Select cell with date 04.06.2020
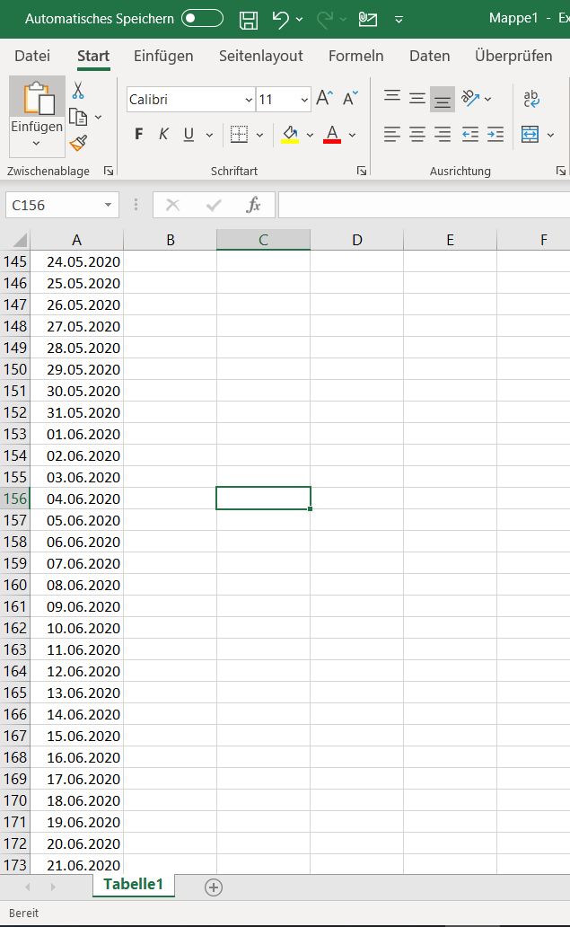Image resolution: width=570 pixels, height=927 pixels. (x=77, y=499)
